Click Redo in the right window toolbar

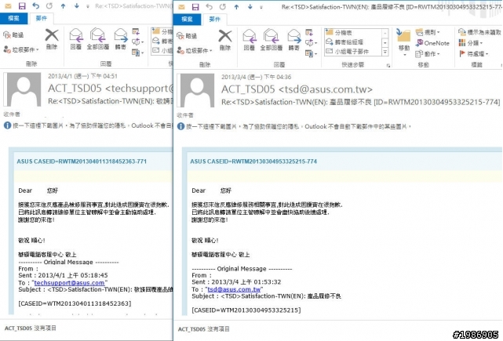pyautogui.click(x=223, y=7)
